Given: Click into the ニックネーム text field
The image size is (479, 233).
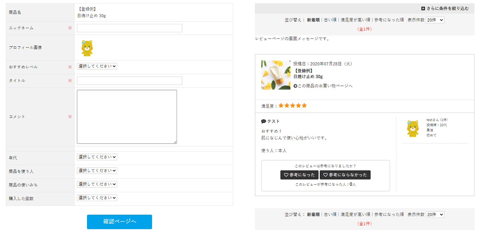Looking at the screenshot, I should click(129, 28).
